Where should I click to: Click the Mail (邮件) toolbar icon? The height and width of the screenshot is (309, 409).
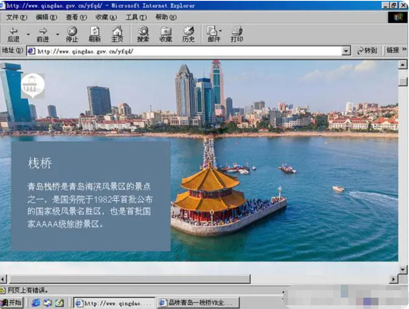click(x=213, y=34)
